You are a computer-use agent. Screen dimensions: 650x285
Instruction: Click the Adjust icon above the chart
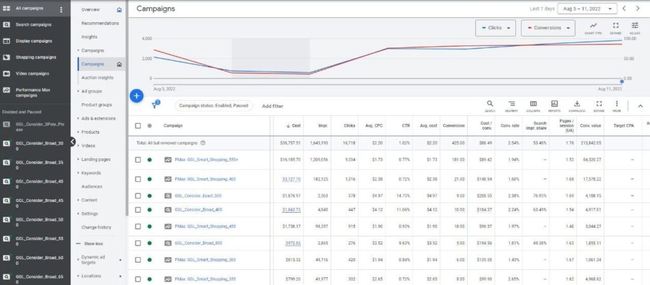point(635,28)
